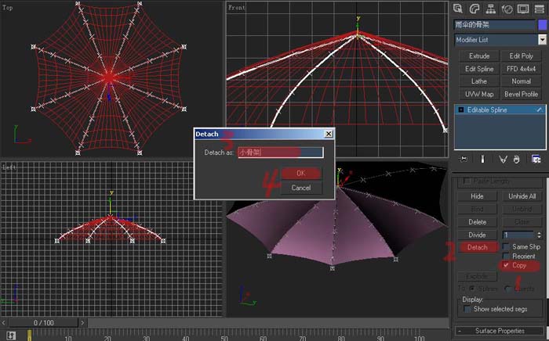Click frame 50 on the track bar
The height and width of the screenshot is (341, 549).
pyautogui.click(x=224, y=338)
